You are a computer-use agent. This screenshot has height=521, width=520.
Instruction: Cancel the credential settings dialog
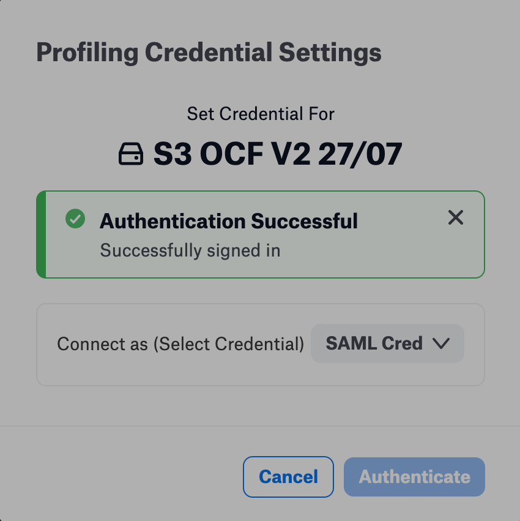tap(288, 477)
